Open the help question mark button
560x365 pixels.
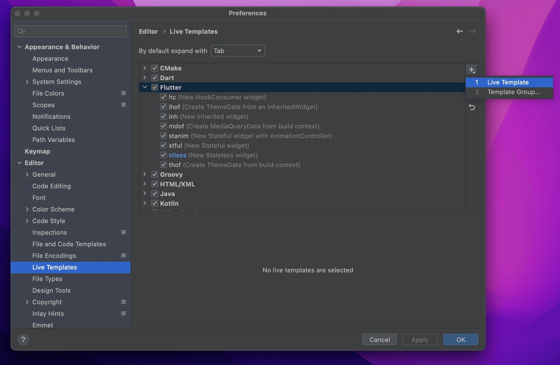point(23,340)
